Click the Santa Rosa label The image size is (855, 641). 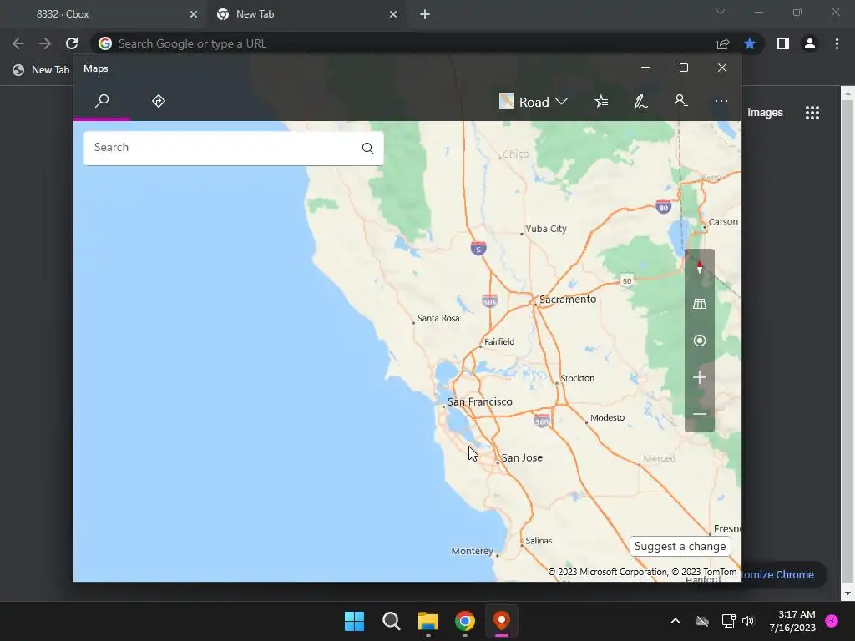438,318
